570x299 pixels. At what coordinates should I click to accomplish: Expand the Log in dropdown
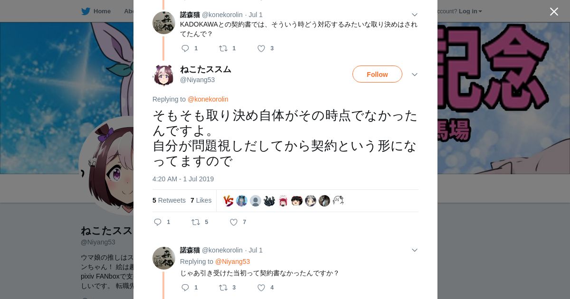[470, 11]
